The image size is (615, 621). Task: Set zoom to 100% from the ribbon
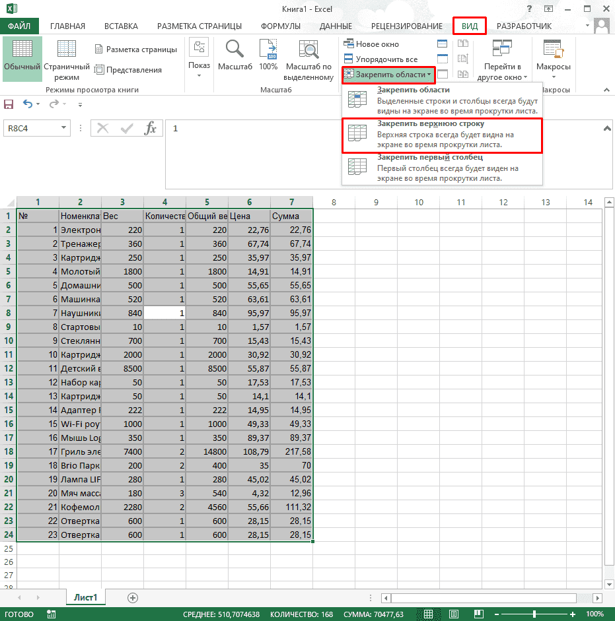tap(268, 55)
